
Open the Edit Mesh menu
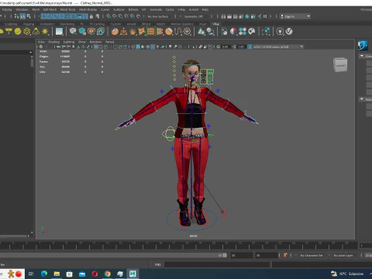pyautogui.click(x=50, y=9)
